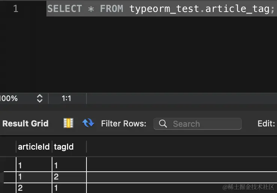Viewport: 277px width, 193px height.
Task: Sort by the articleId column header
Action: [x=34, y=147]
